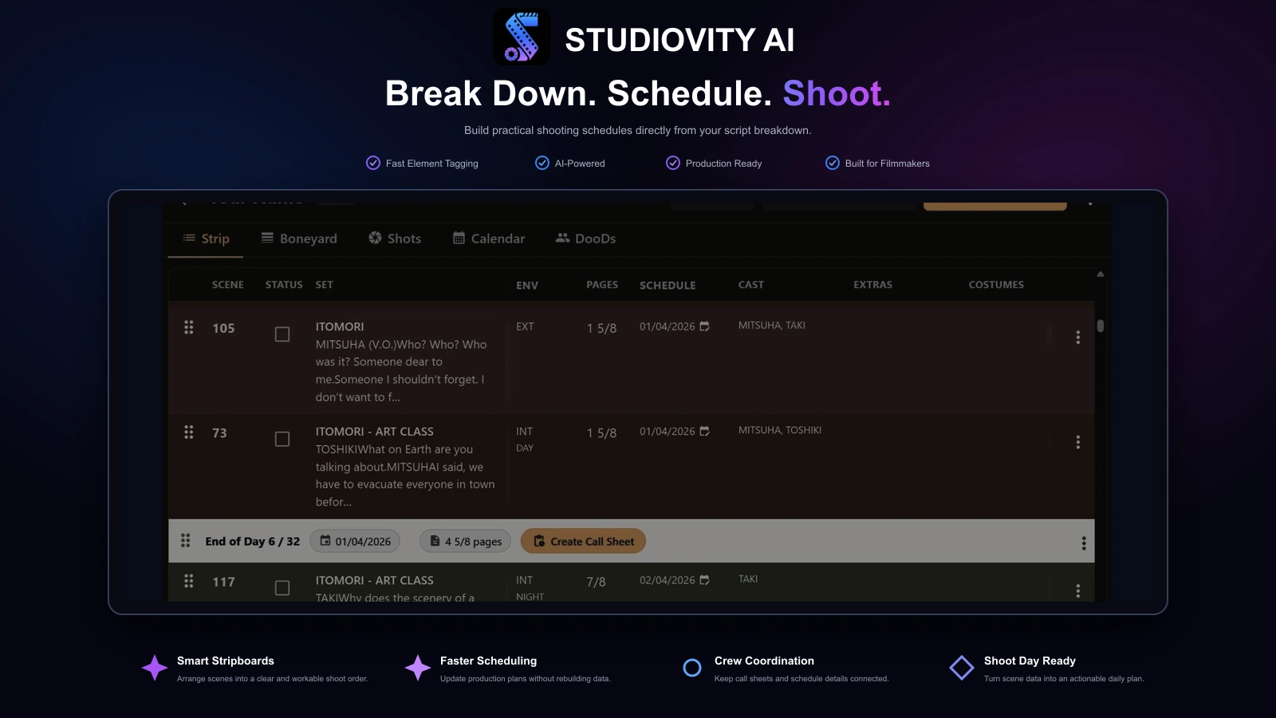Grab the drag handle of scene 105
Screen dimensions: 1276x718
tap(189, 327)
